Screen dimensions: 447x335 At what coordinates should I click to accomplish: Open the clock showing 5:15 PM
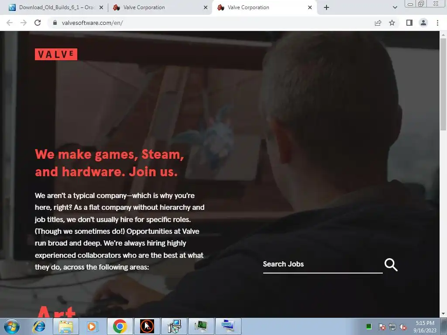point(425,326)
